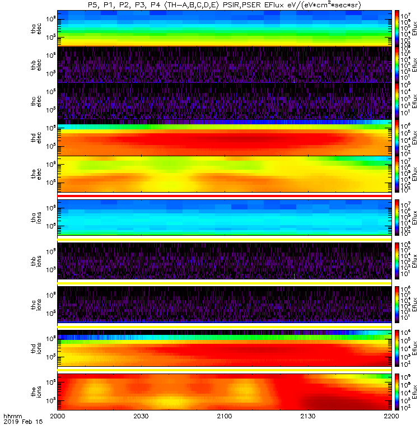Click inside the thb ions spectrogram panel
This screenshot has height=448, width=420.
[225, 261]
